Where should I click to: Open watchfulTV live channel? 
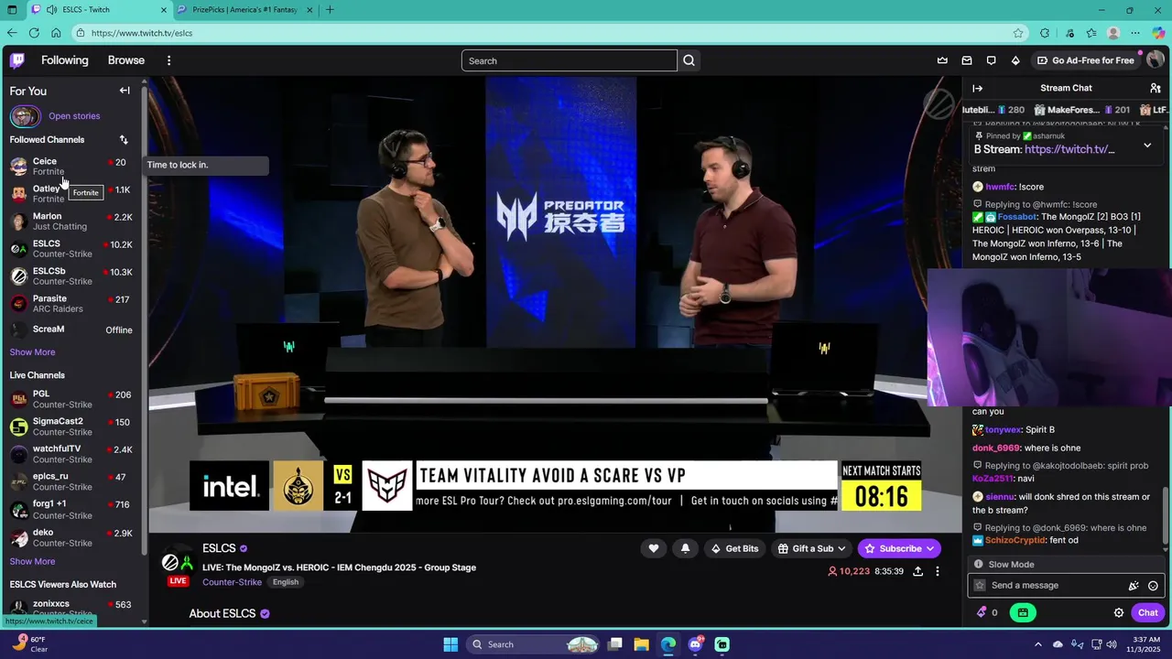tap(71, 454)
